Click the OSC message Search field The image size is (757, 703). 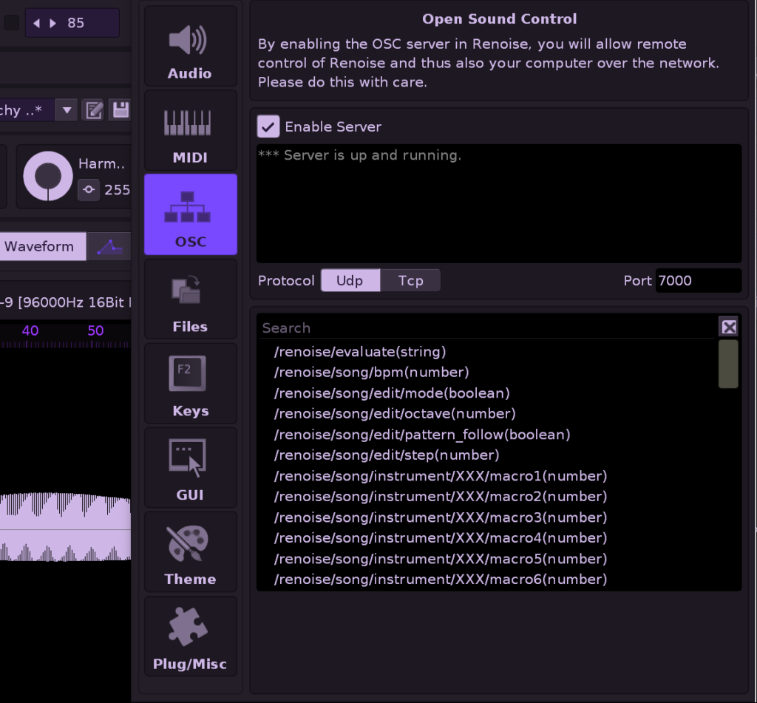(x=486, y=327)
